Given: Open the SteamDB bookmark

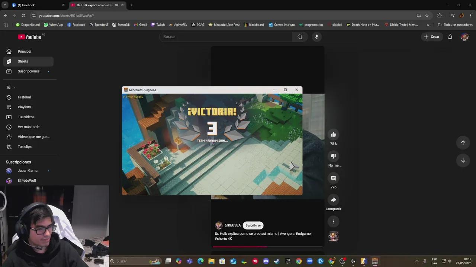Looking at the screenshot, I should [121, 25].
